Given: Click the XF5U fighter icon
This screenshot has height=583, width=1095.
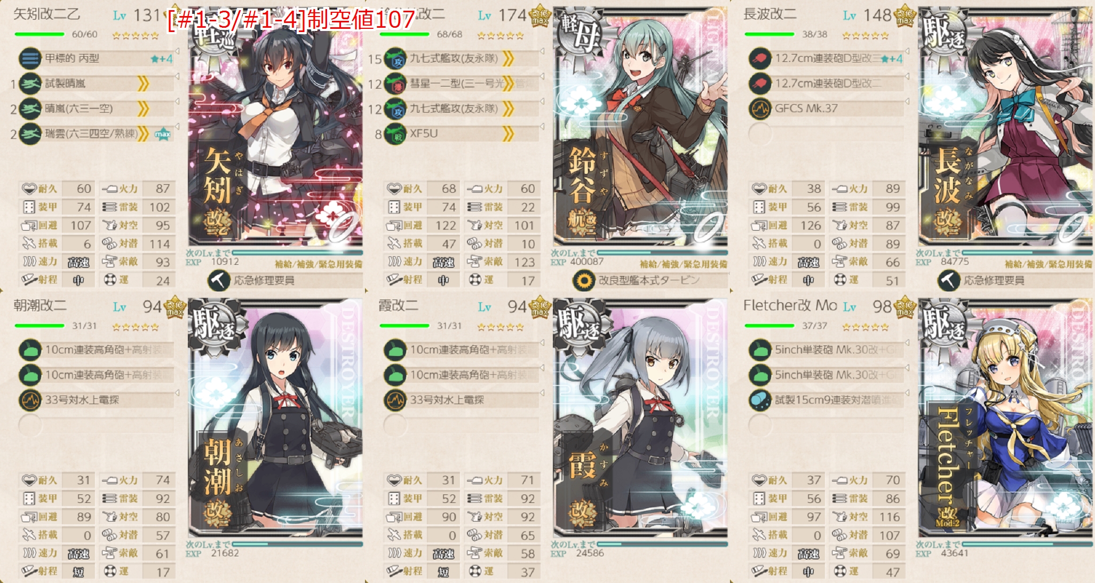Looking at the screenshot, I should click(395, 133).
